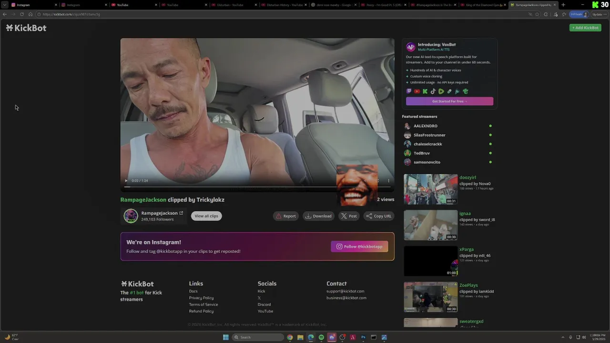Switch to the first Instagram browser tab

[33, 5]
